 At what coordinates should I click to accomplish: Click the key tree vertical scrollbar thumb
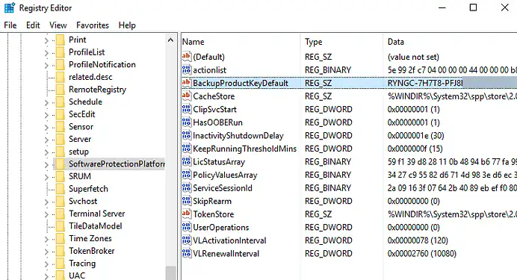tap(171, 273)
